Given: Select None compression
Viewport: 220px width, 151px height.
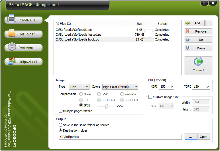Looking at the screenshot, I should (85, 94).
